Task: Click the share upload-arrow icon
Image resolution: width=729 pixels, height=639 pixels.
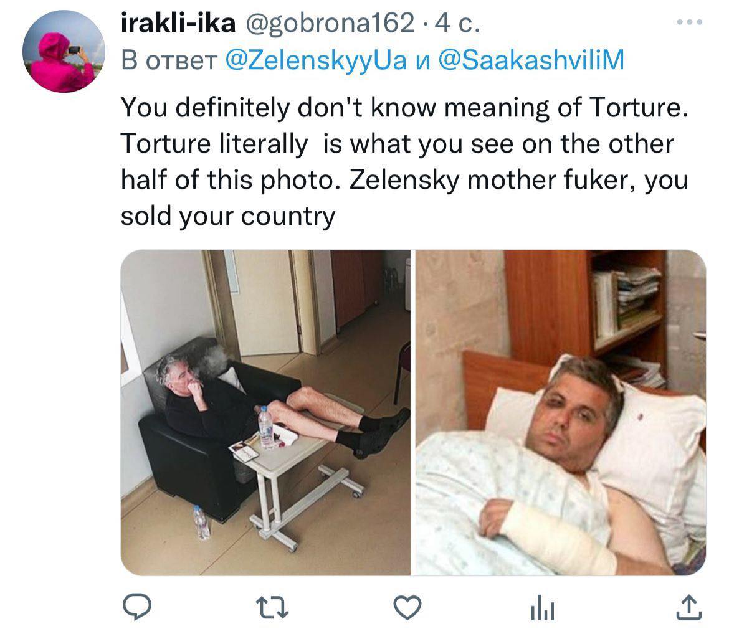Action: point(688,607)
